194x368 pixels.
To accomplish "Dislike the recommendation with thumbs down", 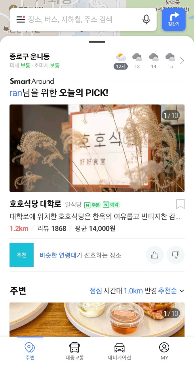I will click(176, 255).
